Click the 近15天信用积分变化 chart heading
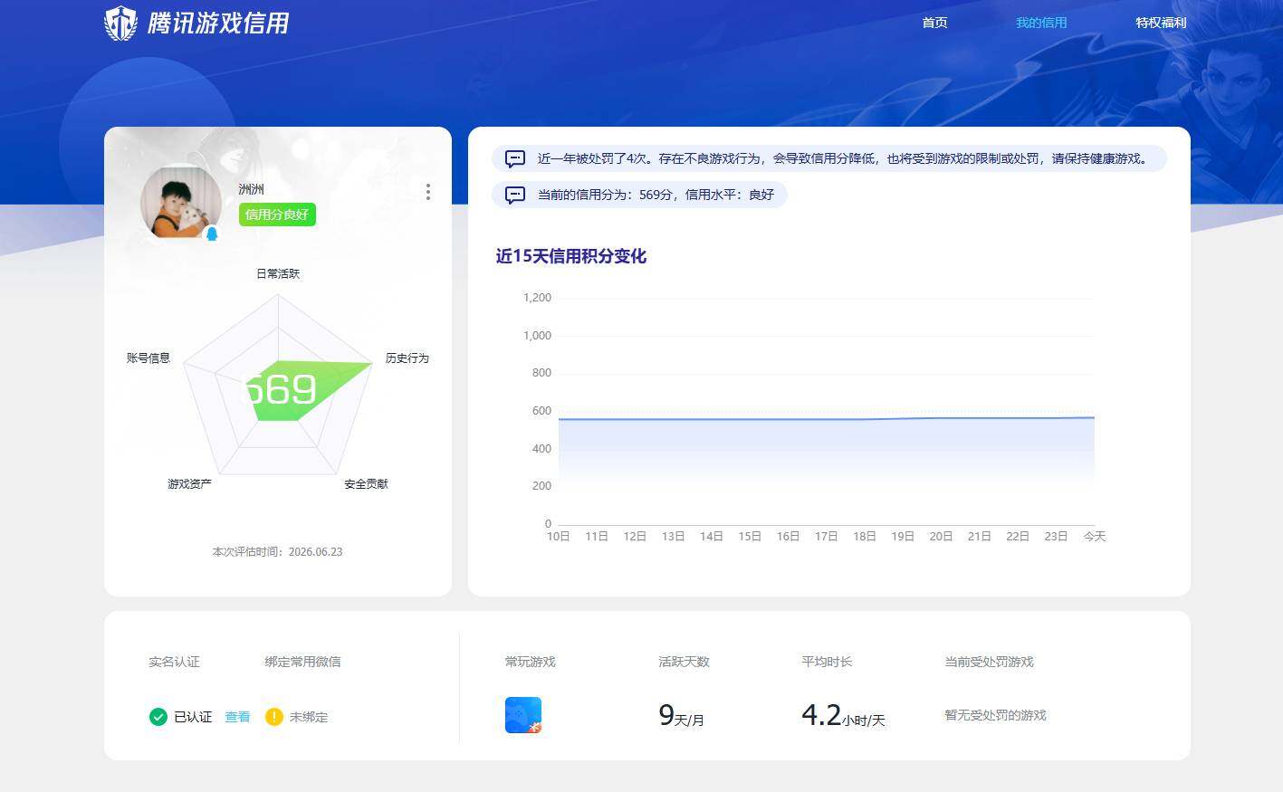The height and width of the screenshot is (792, 1283). click(571, 256)
